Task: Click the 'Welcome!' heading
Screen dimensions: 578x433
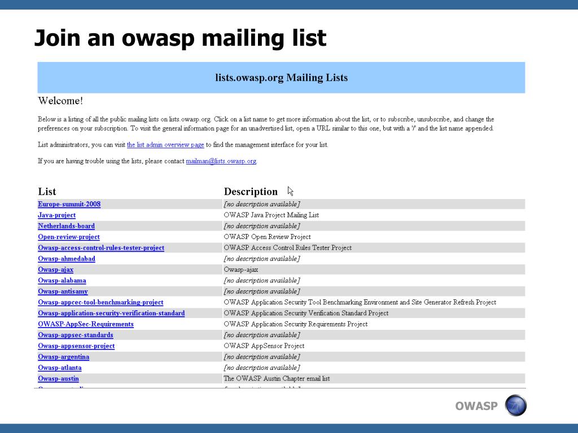Action: (x=60, y=101)
